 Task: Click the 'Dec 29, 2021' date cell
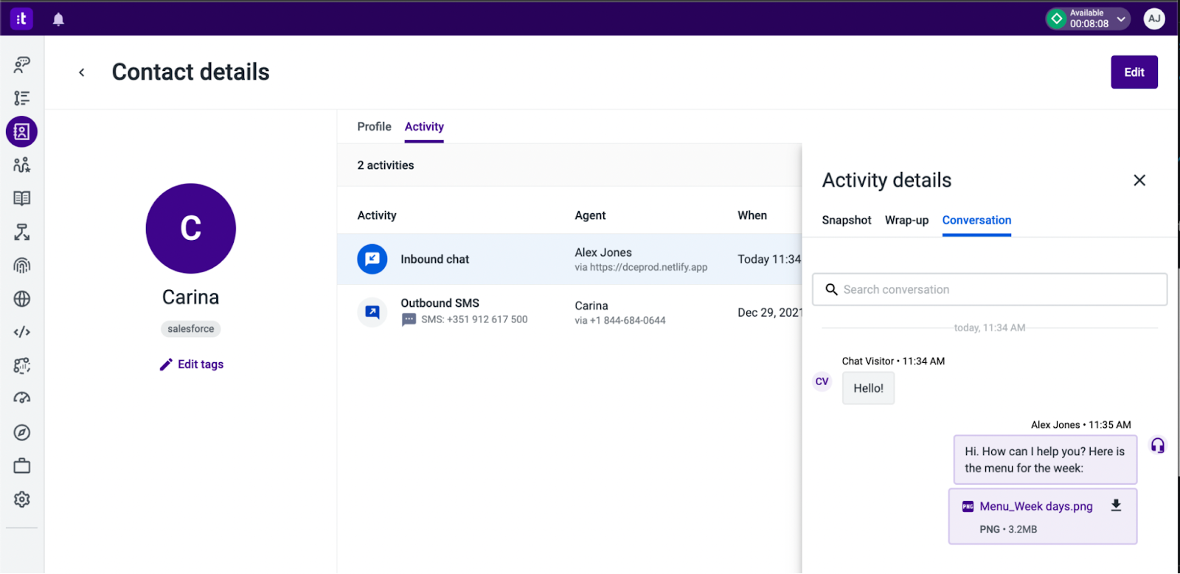click(x=769, y=312)
